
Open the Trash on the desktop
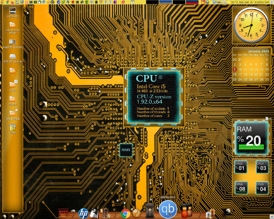[x=13, y=129]
